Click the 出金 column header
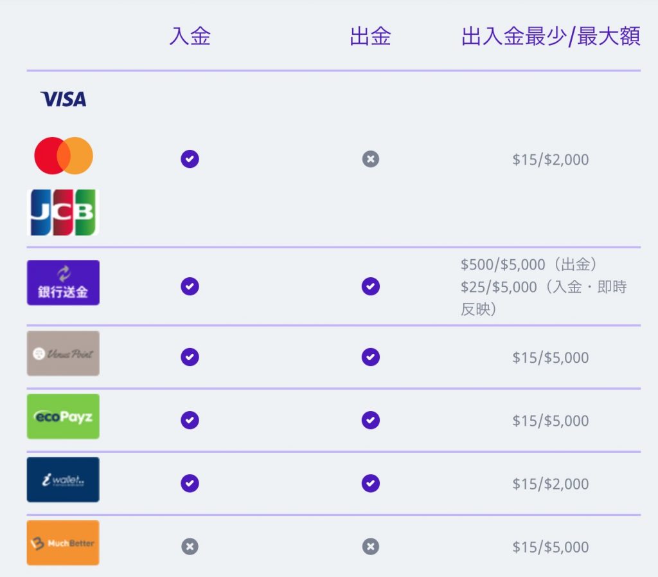Screen dimensions: 658x577 pyautogui.click(x=371, y=36)
